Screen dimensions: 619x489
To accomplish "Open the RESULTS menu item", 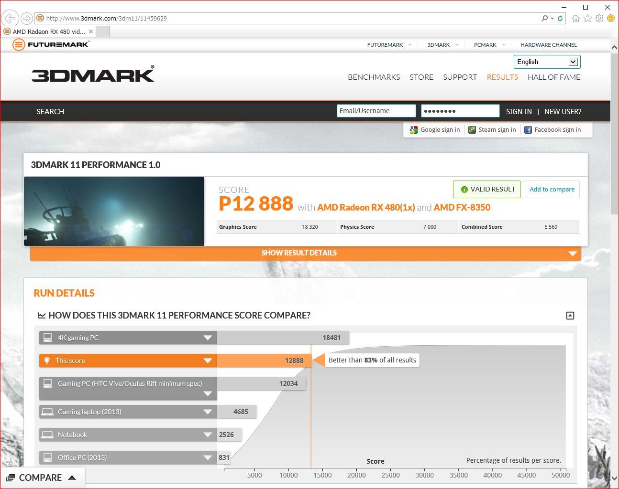I will [502, 77].
